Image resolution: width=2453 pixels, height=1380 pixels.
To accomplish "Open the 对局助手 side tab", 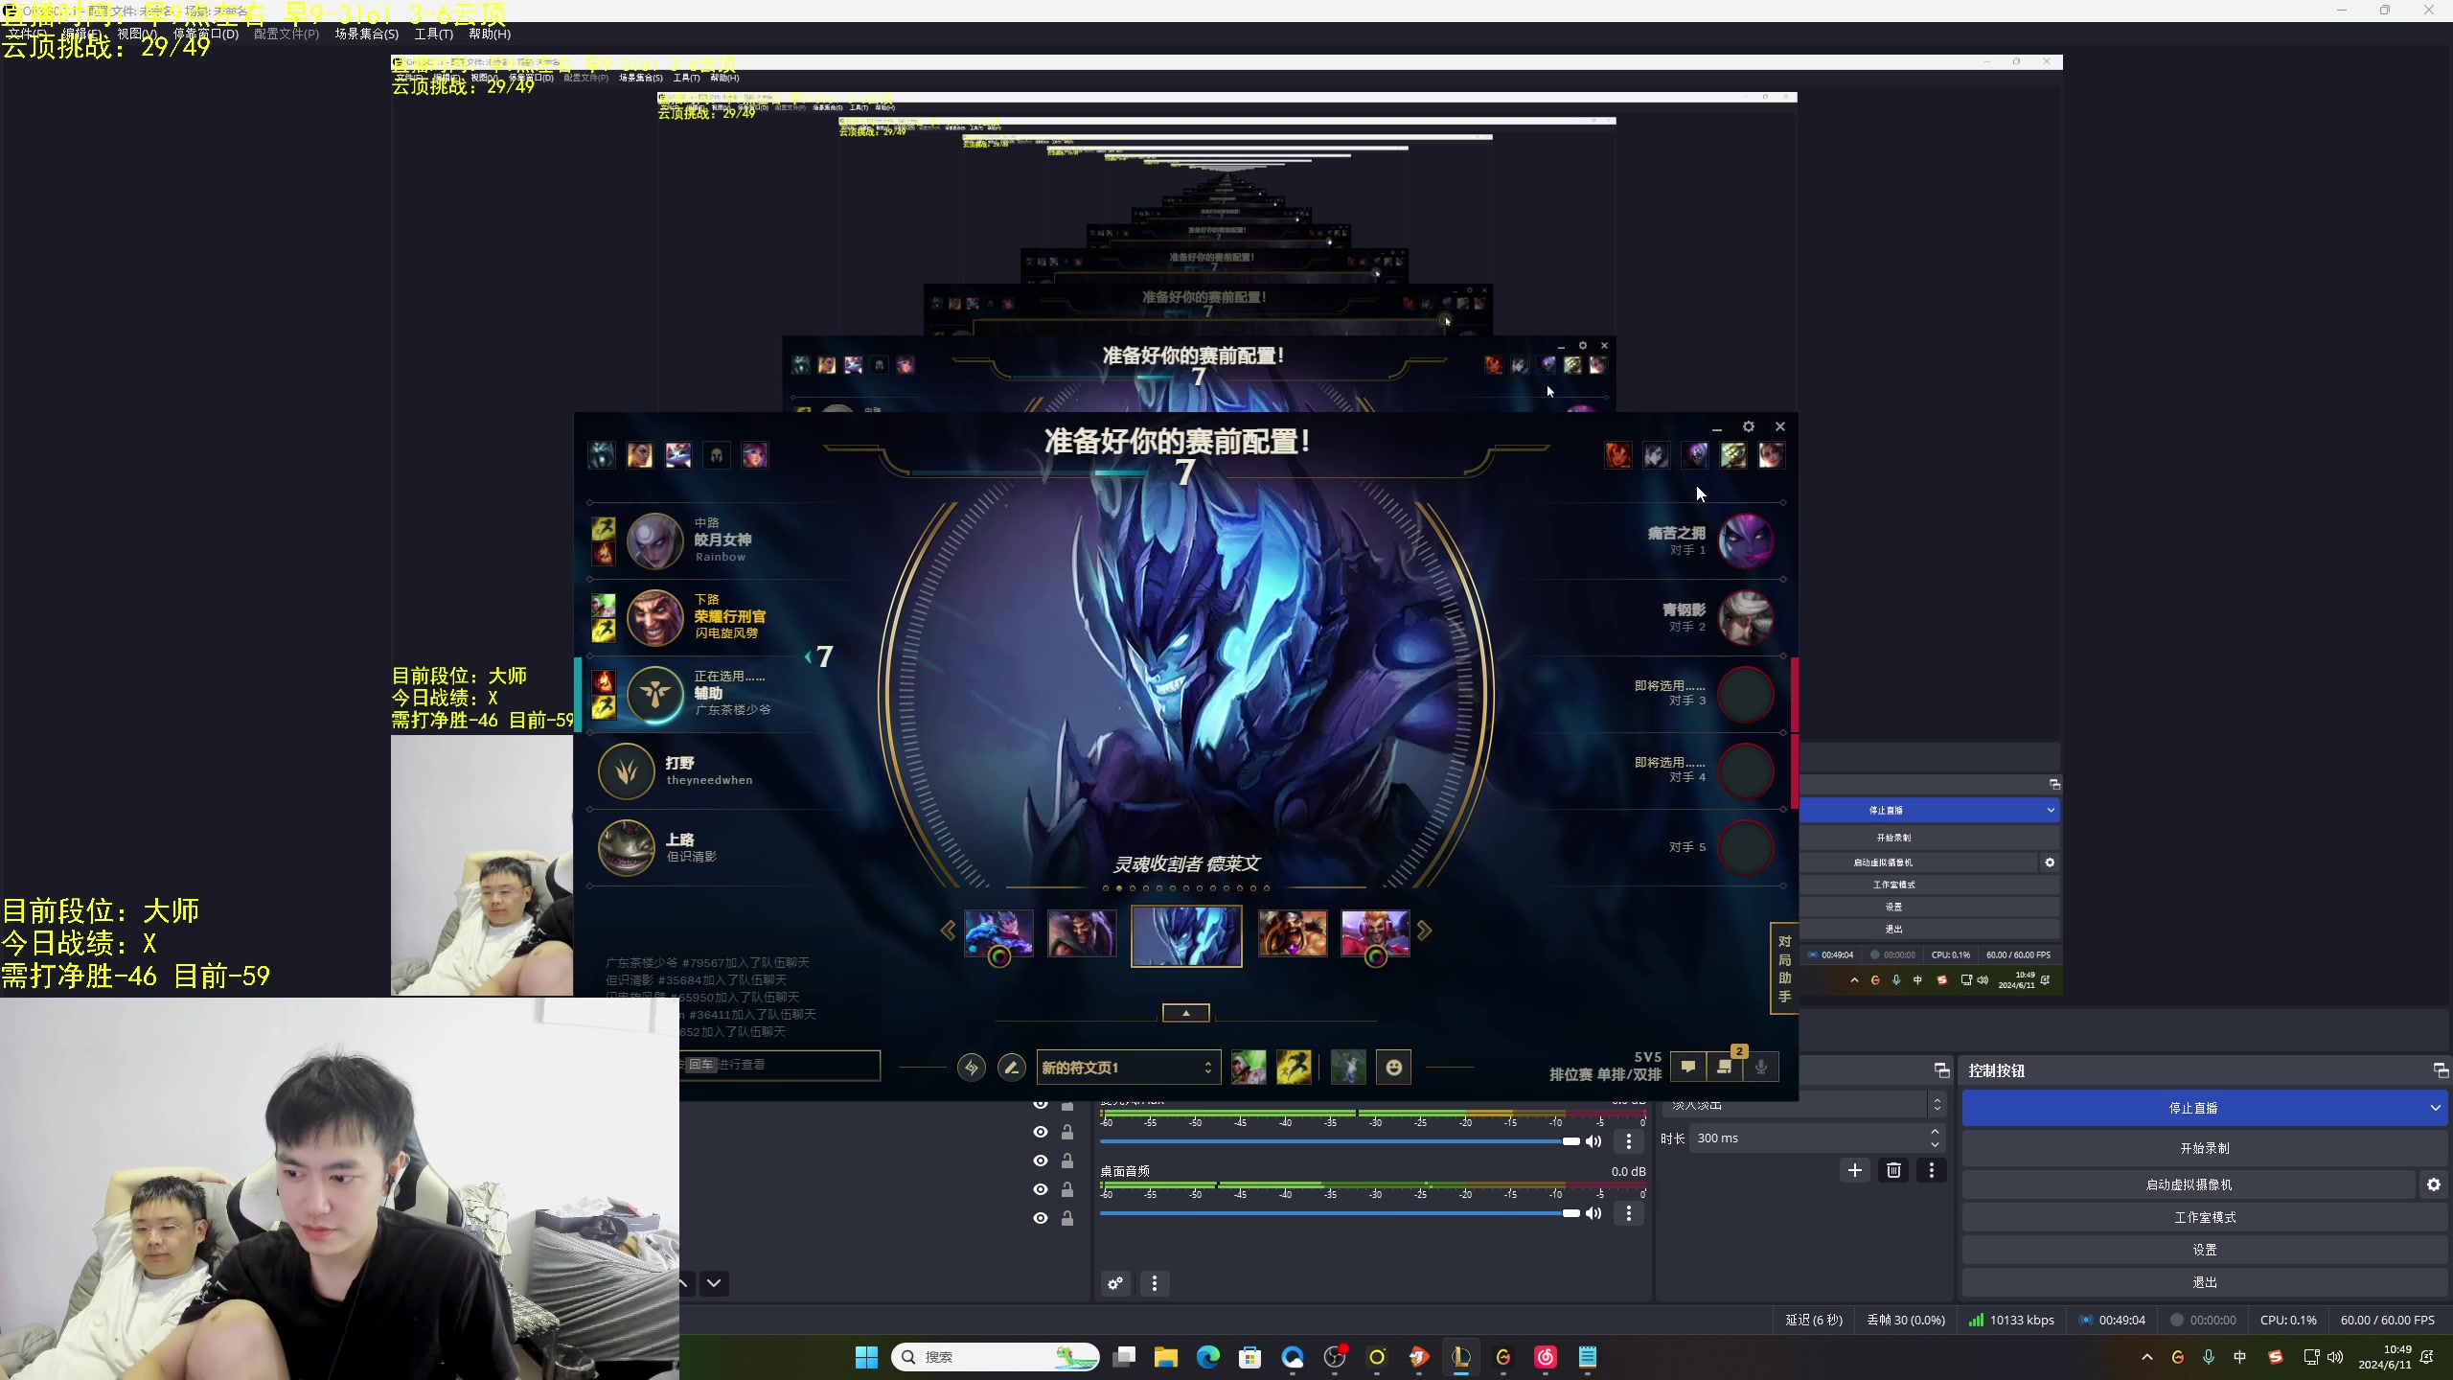I will click(x=1784, y=968).
